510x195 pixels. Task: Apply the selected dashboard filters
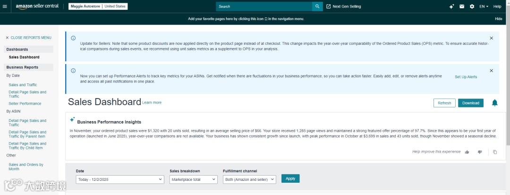click(x=290, y=179)
